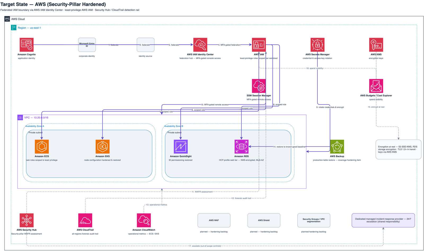Select the '11. WAFR assessment' edge label
Viewport: 424px width, 251px height.
(x=202, y=192)
